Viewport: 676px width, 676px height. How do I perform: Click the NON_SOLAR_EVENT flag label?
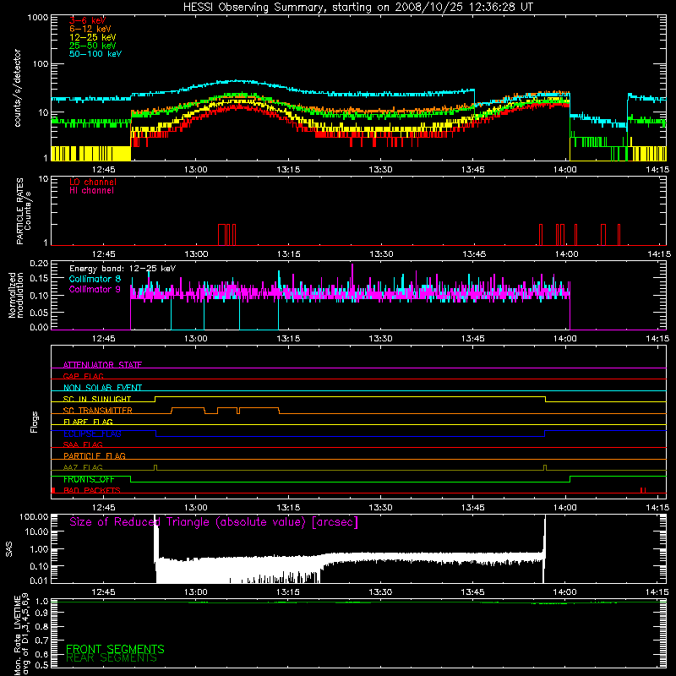point(102,388)
